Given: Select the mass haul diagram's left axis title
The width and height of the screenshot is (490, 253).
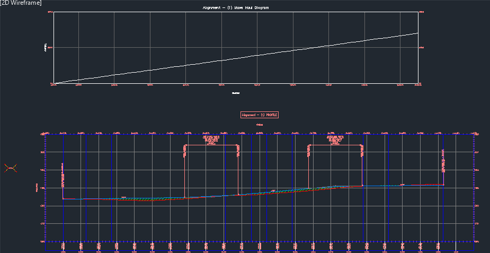Looking at the screenshot, I should 46,47.
